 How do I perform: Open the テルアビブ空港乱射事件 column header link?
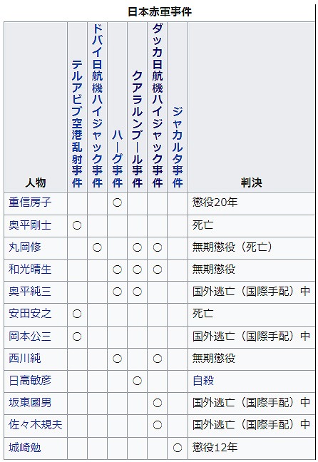click(77, 124)
